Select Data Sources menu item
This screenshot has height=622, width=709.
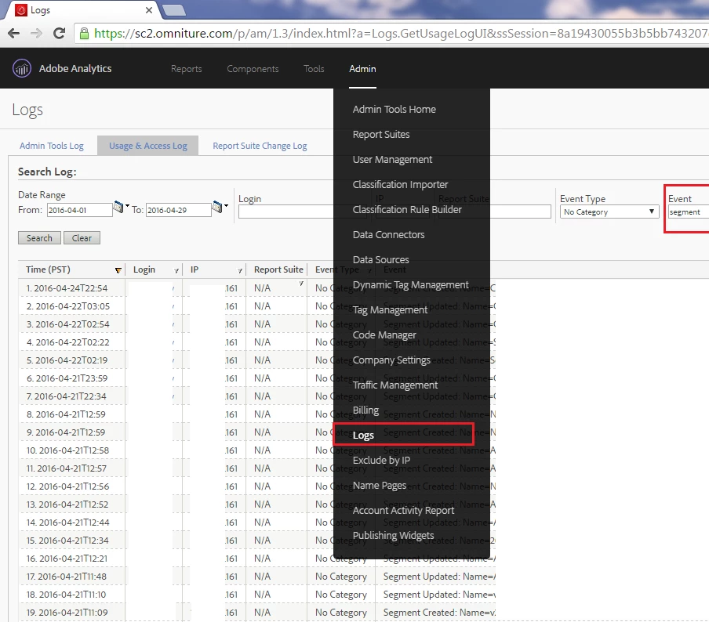point(380,260)
